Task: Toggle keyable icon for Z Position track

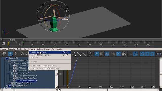Action: point(15,71)
